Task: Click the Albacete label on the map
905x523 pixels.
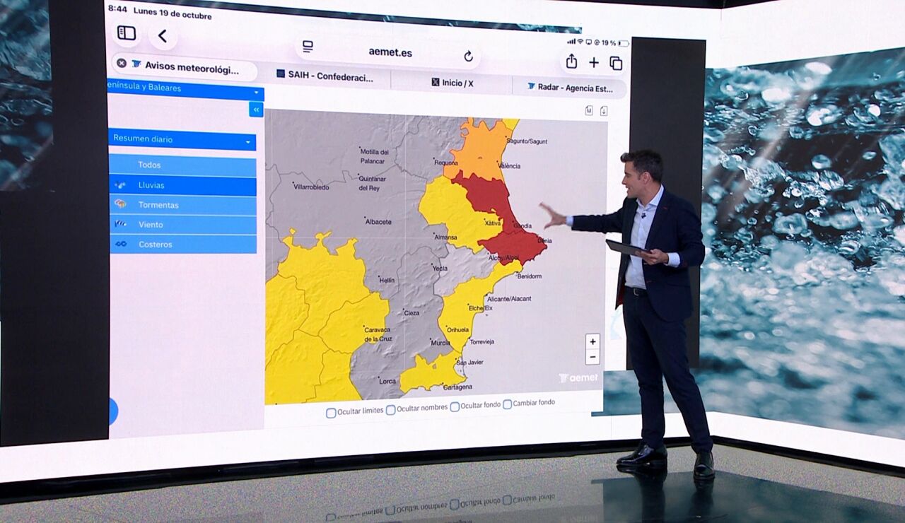Action: coord(378,222)
